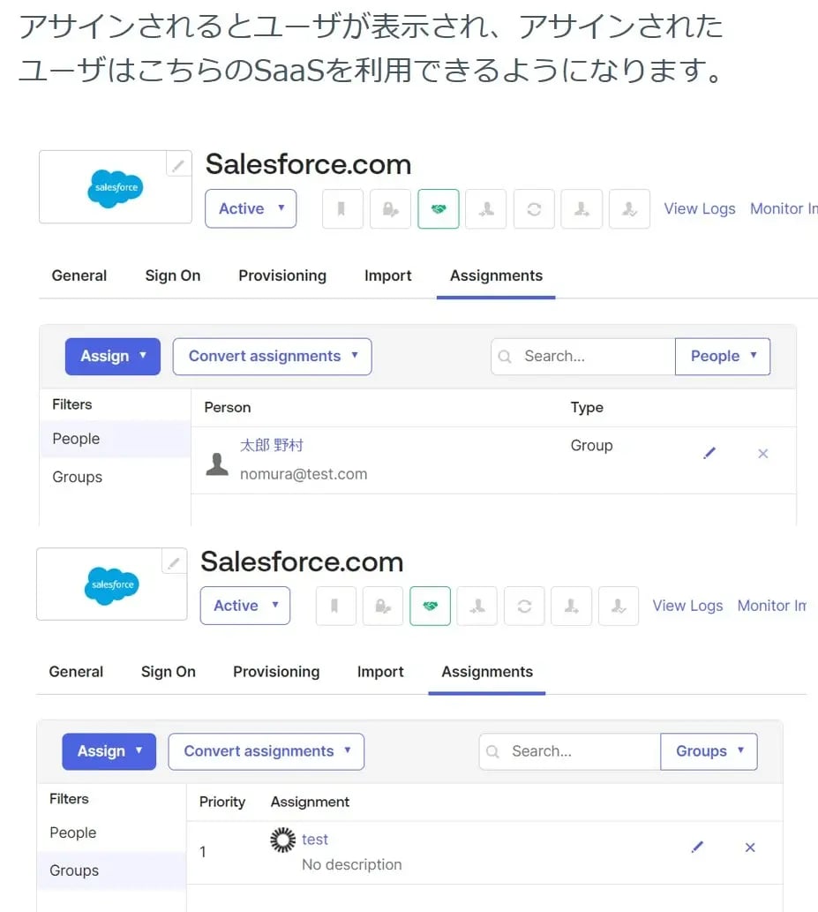The height and width of the screenshot is (912, 818).
Task: Open the 太郎 野村 user link
Action: [x=272, y=445]
